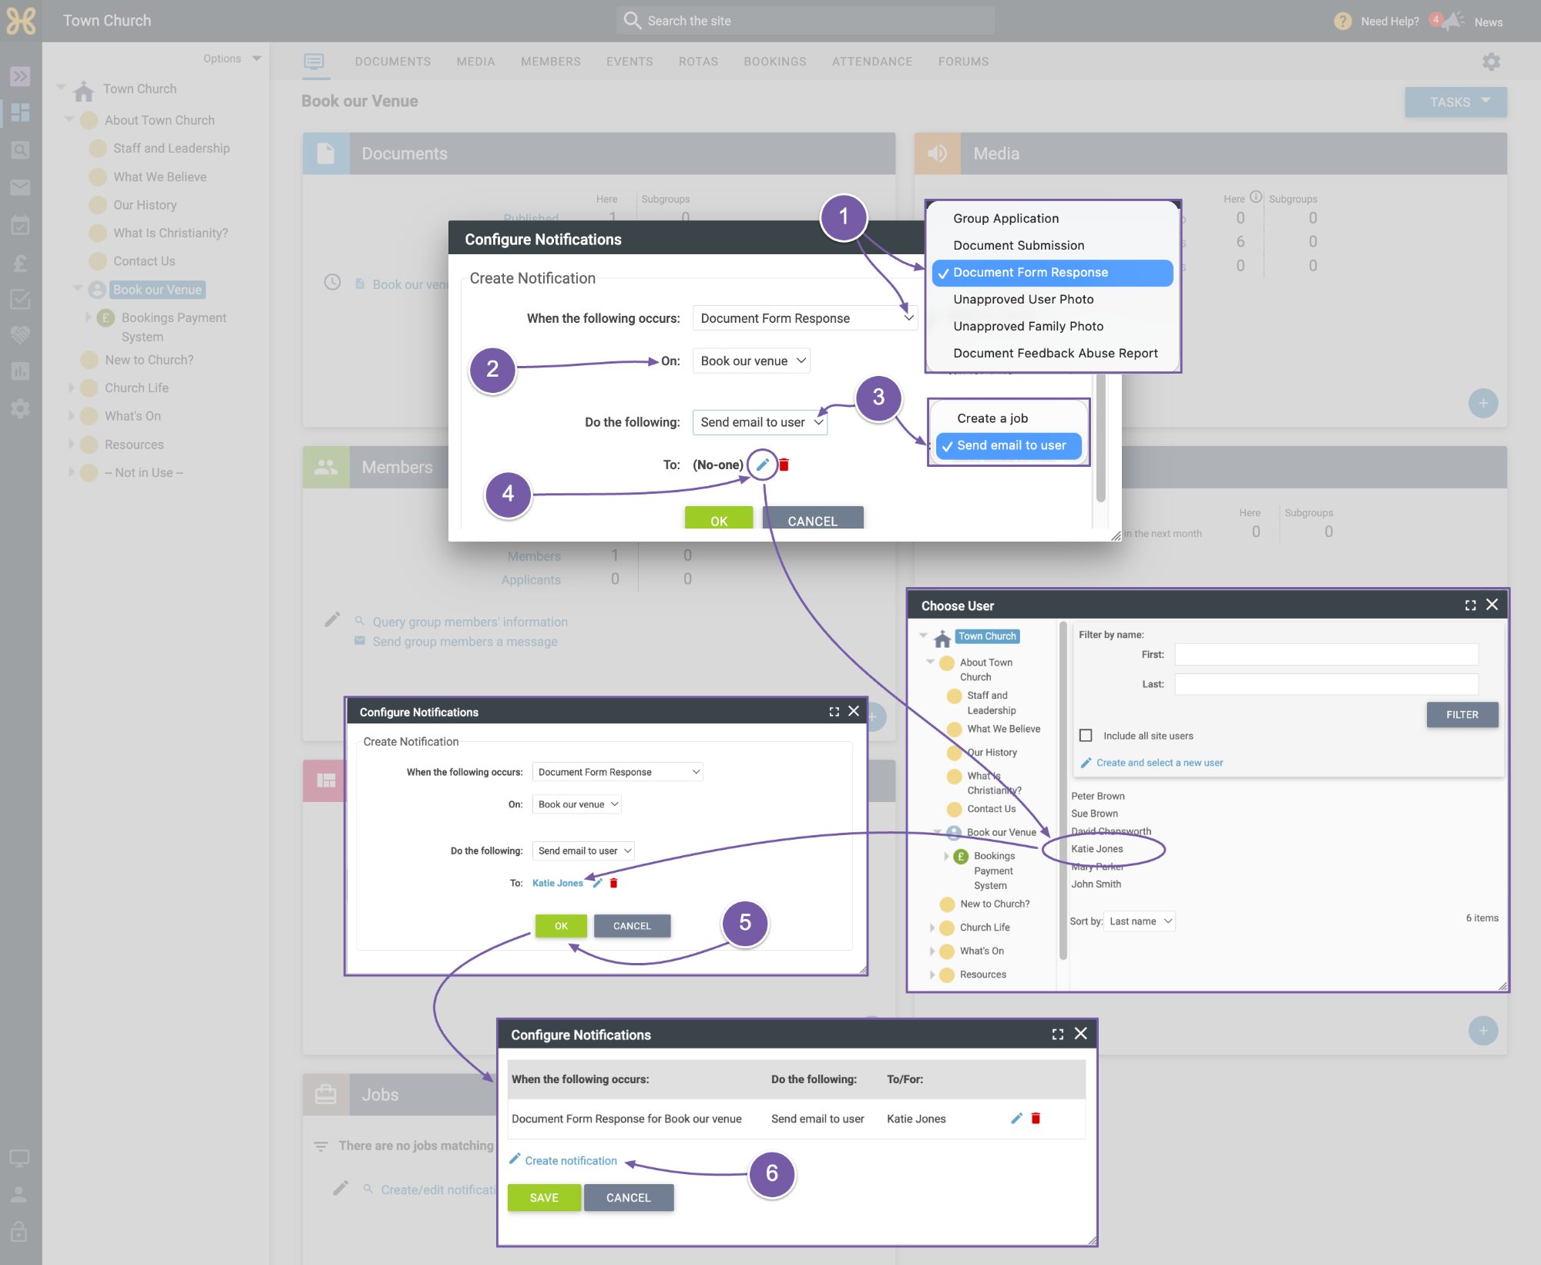Select Katie Jones in the user list
1541x1265 pixels.
click(1096, 849)
